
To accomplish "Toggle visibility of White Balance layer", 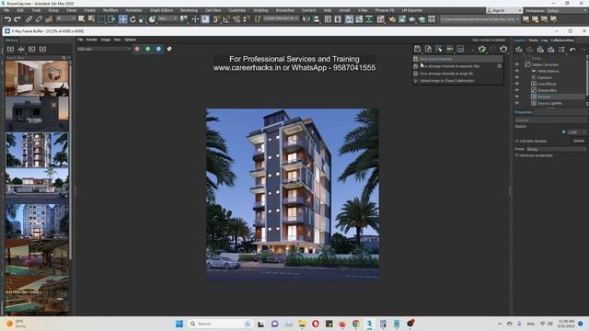I will (517, 71).
